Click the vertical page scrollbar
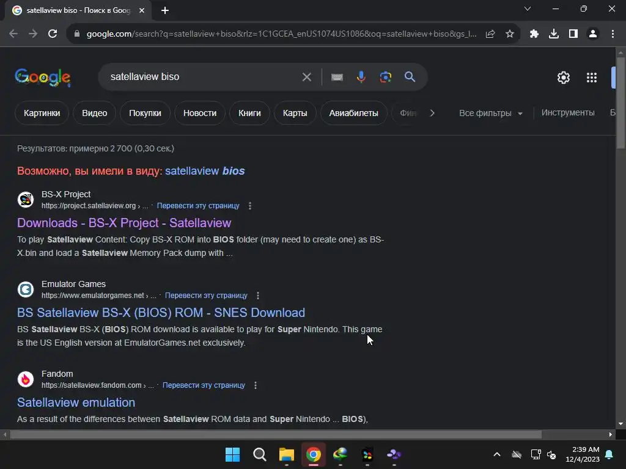The height and width of the screenshot is (469, 626). click(x=620, y=103)
